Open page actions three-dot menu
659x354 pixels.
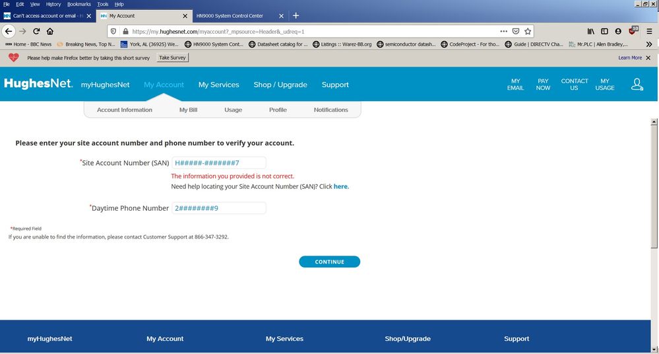click(504, 31)
